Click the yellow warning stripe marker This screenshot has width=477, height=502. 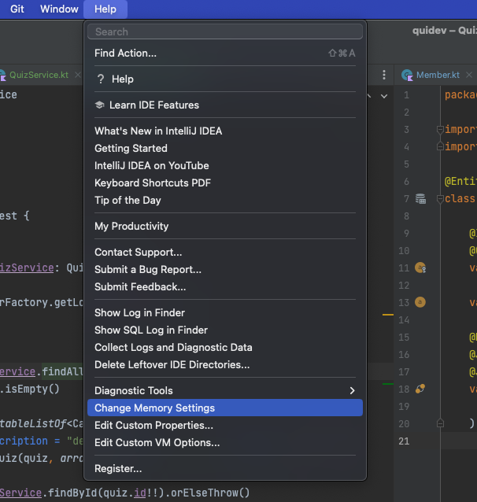click(x=387, y=315)
